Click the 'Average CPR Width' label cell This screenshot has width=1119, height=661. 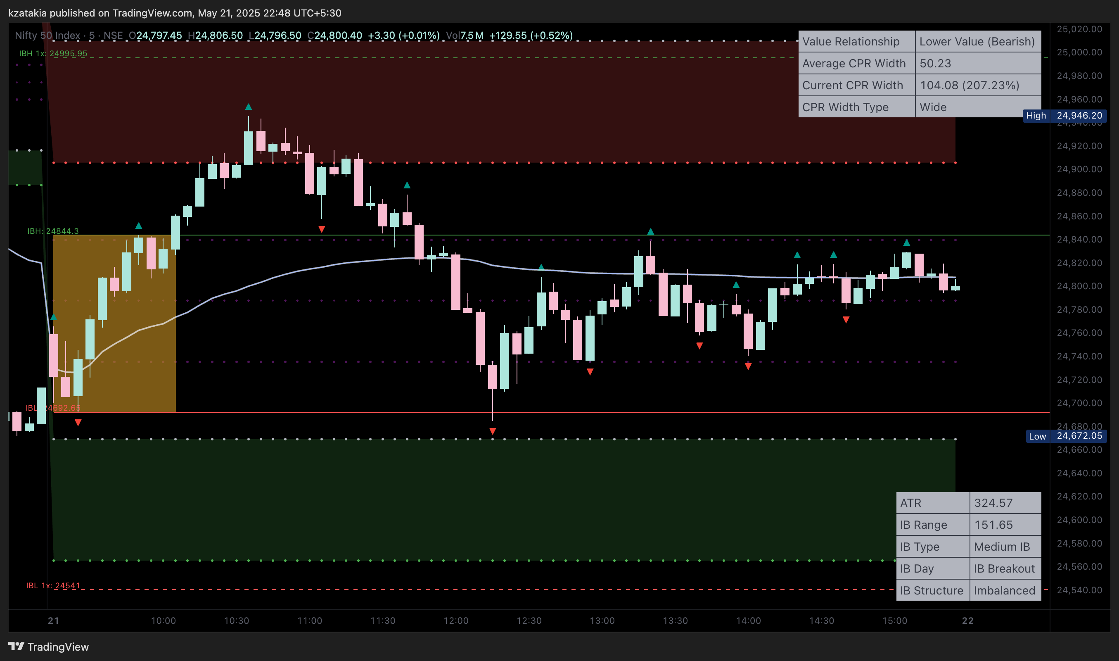tap(856, 63)
